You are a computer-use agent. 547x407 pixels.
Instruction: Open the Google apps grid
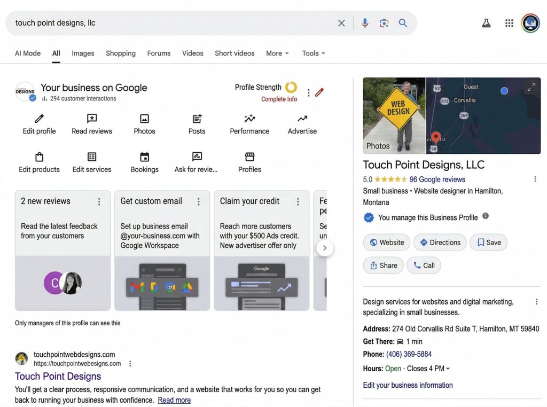coord(509,22)
